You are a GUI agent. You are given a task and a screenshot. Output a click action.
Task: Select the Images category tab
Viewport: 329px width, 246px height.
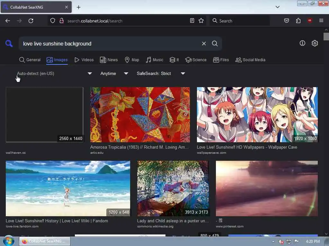(x=57, y=60)
